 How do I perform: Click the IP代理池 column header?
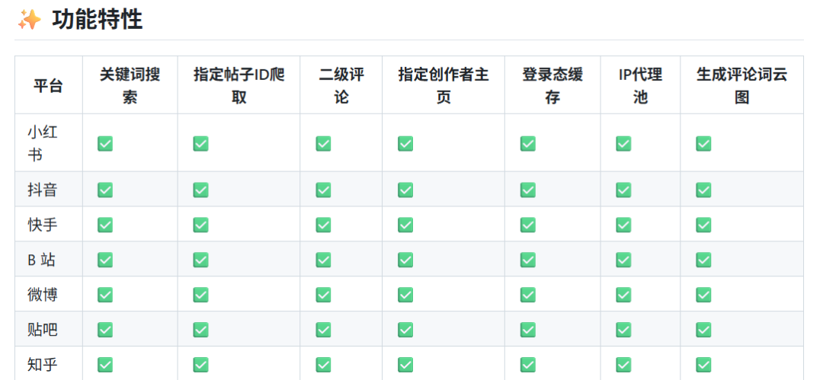(x=640, y=85)
